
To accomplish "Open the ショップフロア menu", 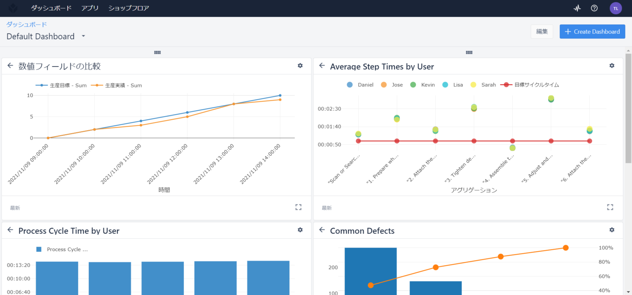I will 129,8.
